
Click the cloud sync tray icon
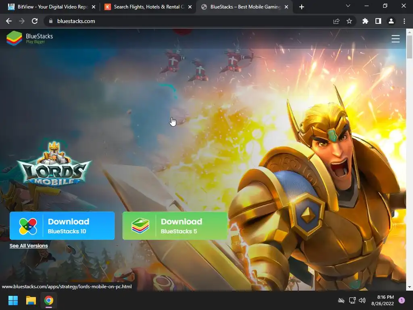tap(341, 300)
